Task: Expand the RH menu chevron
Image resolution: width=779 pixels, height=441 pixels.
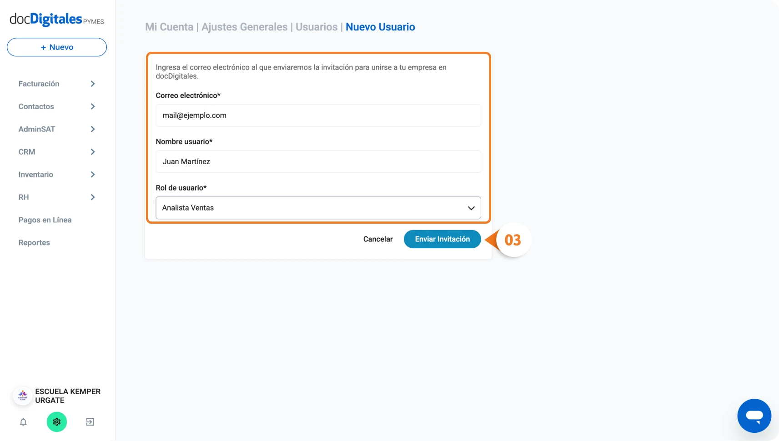Action: pos(93,197)
